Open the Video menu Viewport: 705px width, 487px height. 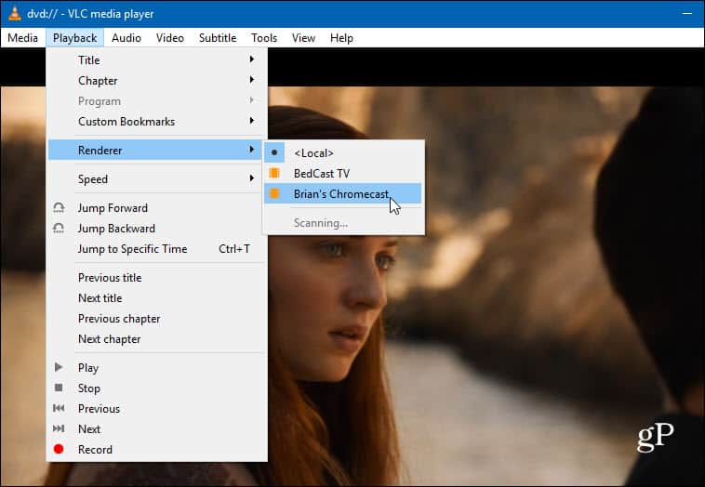click(x=170, y=38)
